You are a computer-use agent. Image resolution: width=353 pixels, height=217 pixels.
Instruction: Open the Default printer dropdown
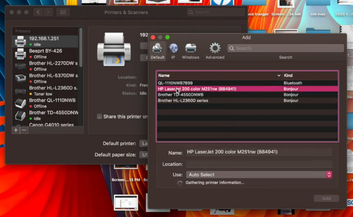[144, 143]
